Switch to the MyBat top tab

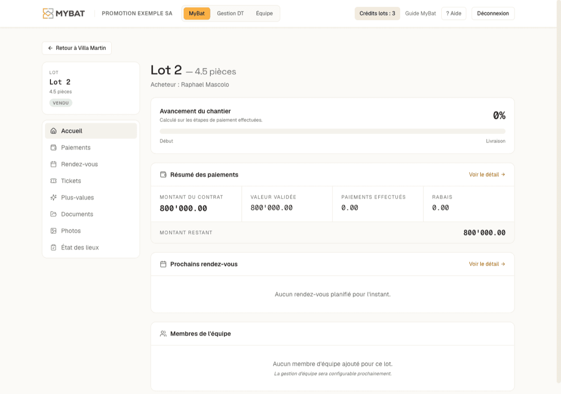pos(197,14)
